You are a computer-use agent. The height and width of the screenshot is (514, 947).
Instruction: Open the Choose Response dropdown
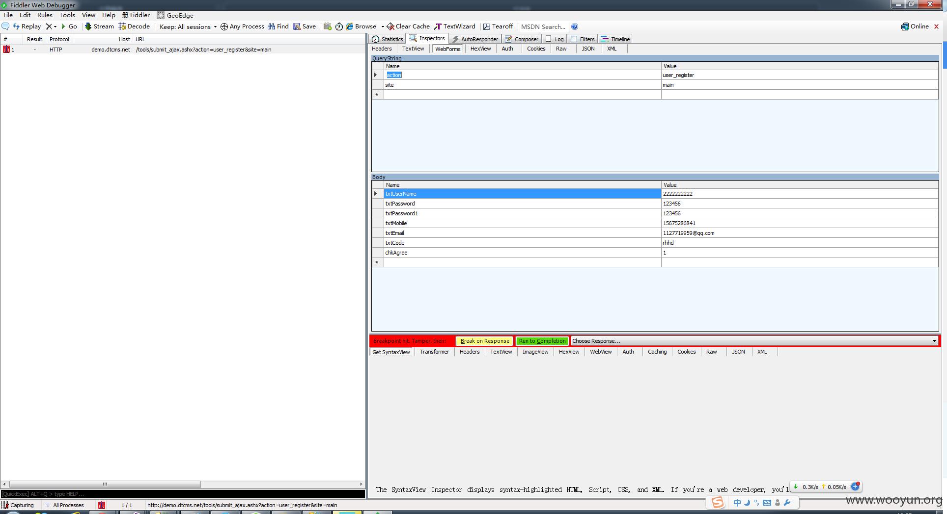754,341
